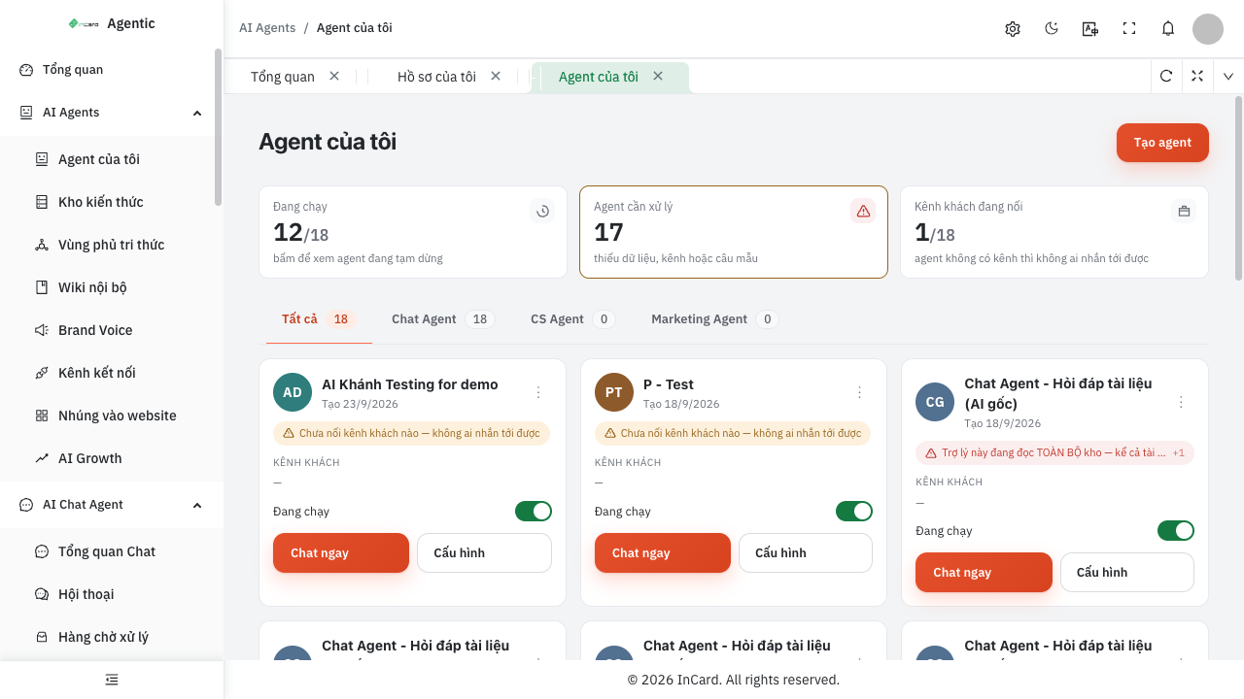Open more options for P - Test agent
Screen dimensions: 1244x699
point(859,392)
